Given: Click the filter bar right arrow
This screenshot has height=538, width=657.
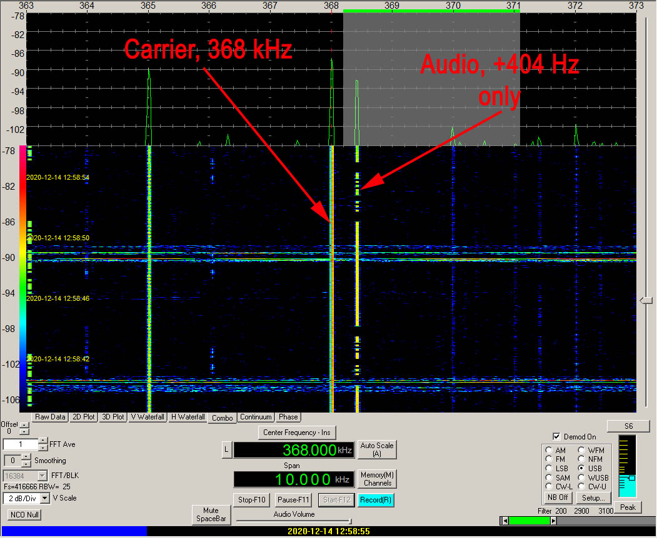Looking at the screenshot, I should coord(553,521).
